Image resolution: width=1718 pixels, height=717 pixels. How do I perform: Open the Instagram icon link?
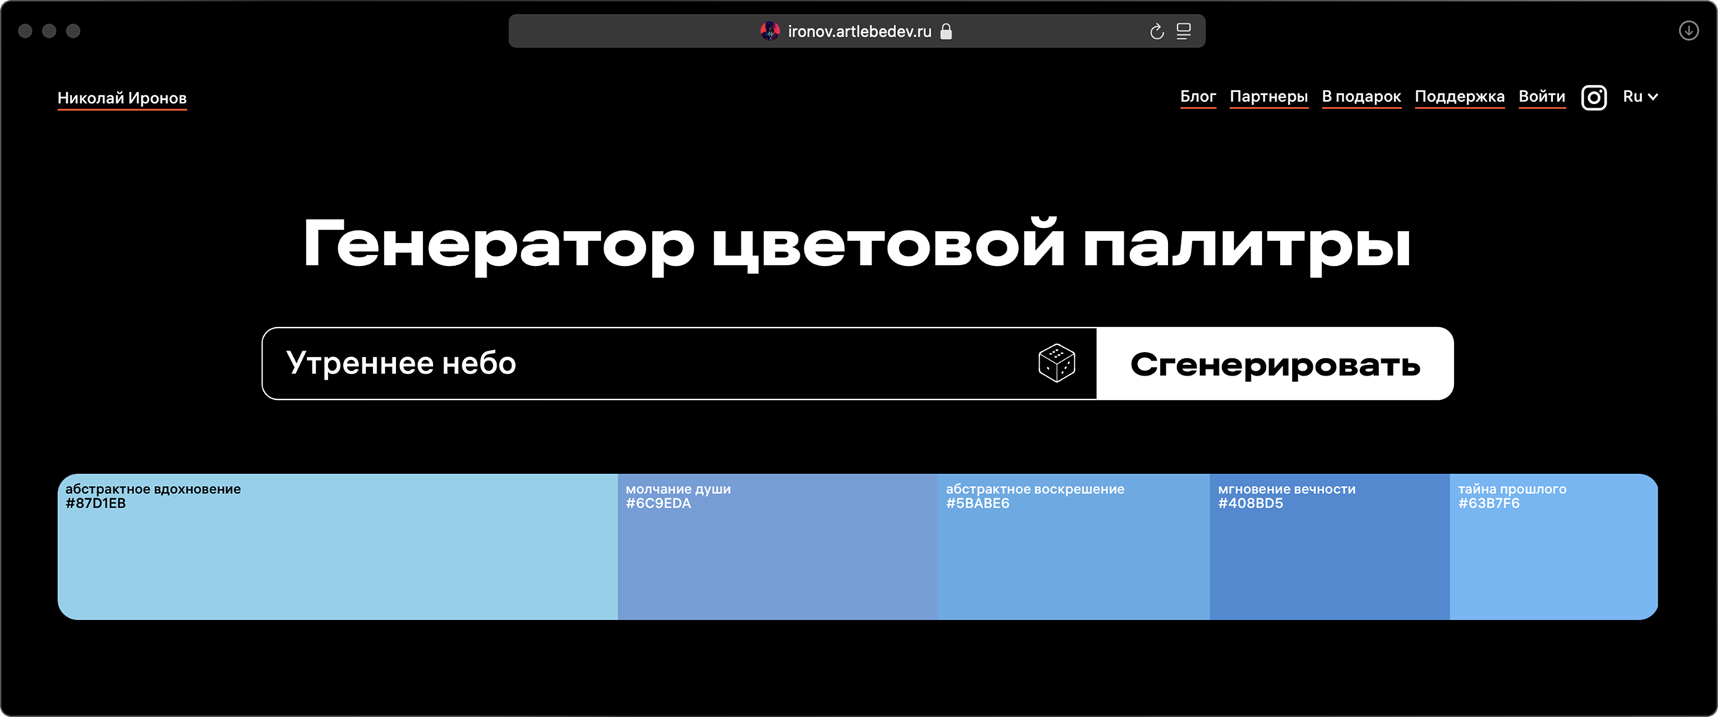coord(1594,98)
